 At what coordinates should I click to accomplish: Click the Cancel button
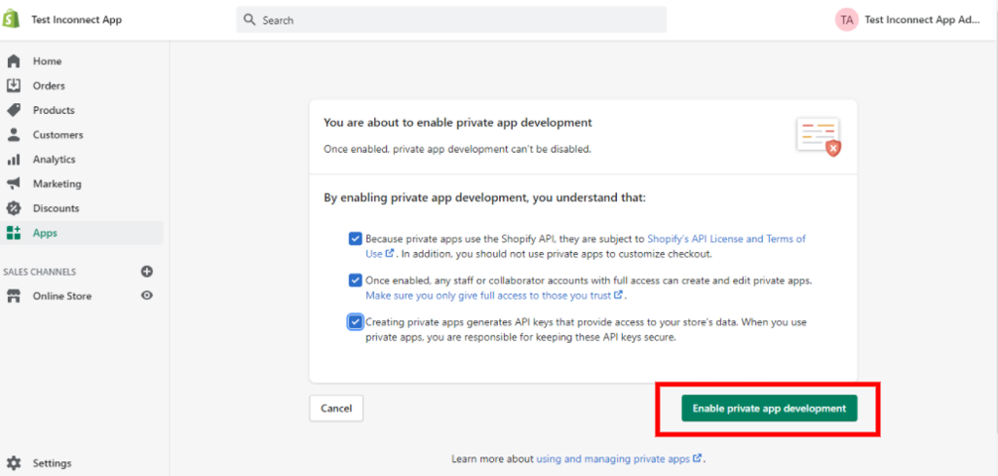click(x=336, y=409)
